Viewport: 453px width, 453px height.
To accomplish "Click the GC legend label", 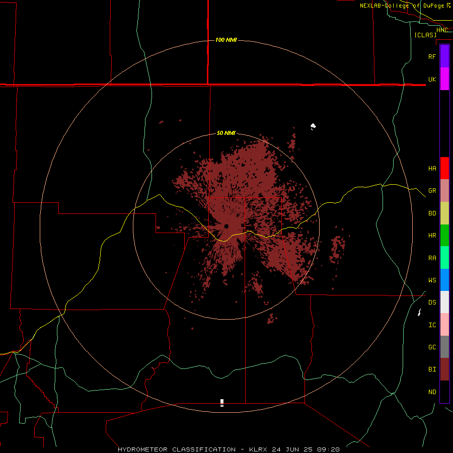I will coord(432,347).
